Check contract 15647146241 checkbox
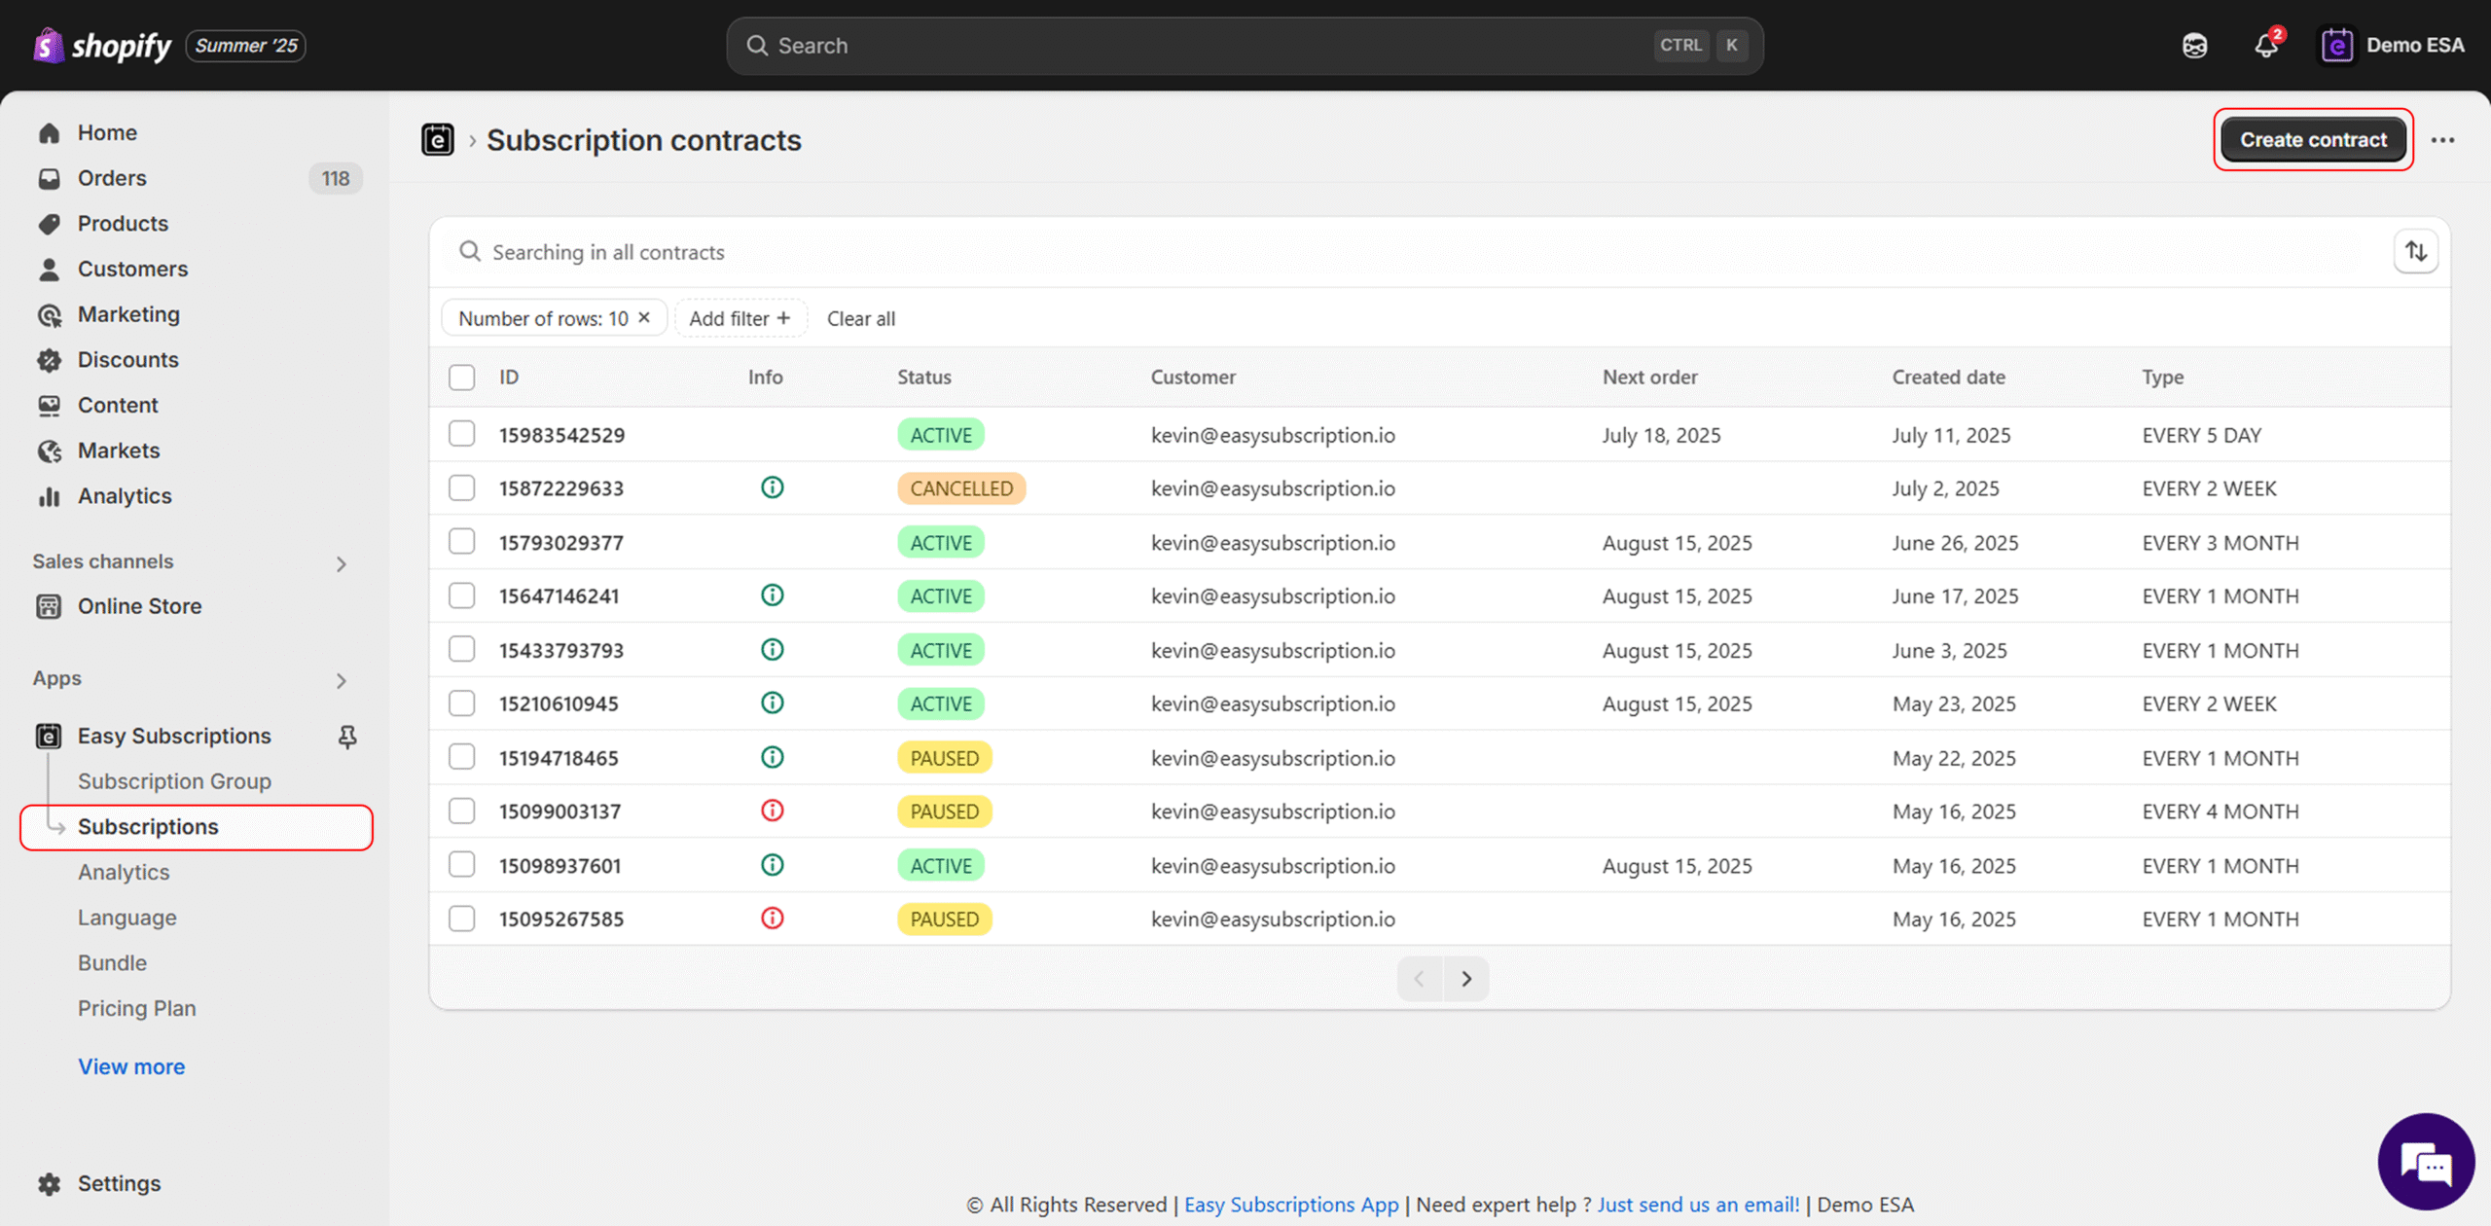 [461, 595]
